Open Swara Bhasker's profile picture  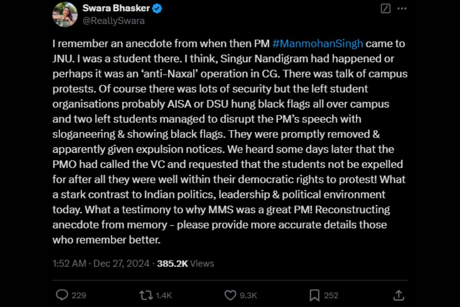point(65,14)
